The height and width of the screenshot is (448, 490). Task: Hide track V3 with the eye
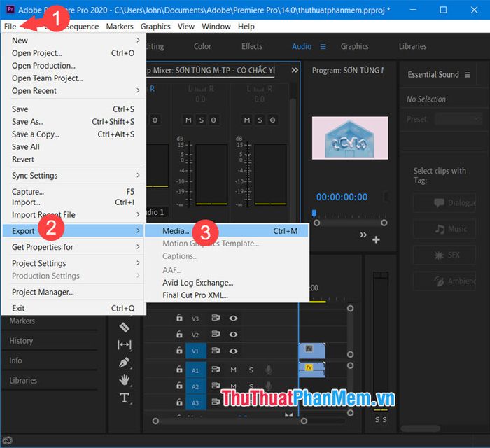[233, 318]
